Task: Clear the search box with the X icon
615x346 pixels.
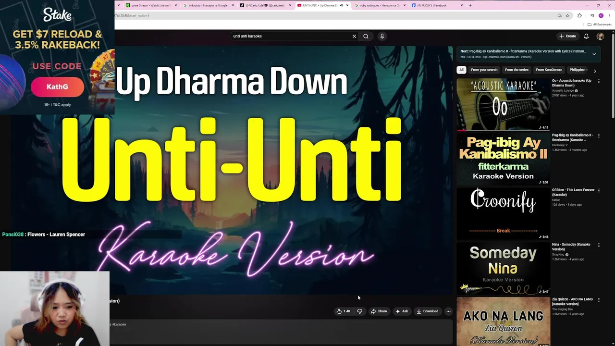Action: 354,36
